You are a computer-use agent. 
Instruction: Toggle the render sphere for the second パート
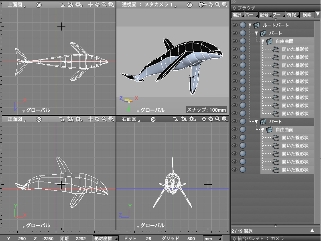click(x=243, y=121)
